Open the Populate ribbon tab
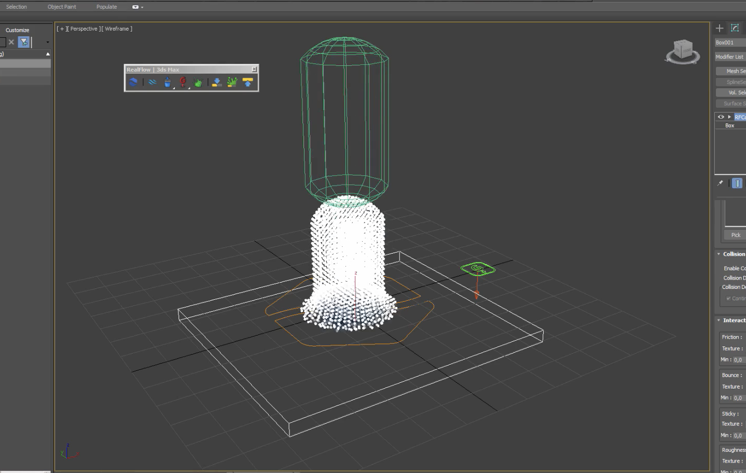The height and width of the screenshot is (473, 746). click(x=106, y=7)
